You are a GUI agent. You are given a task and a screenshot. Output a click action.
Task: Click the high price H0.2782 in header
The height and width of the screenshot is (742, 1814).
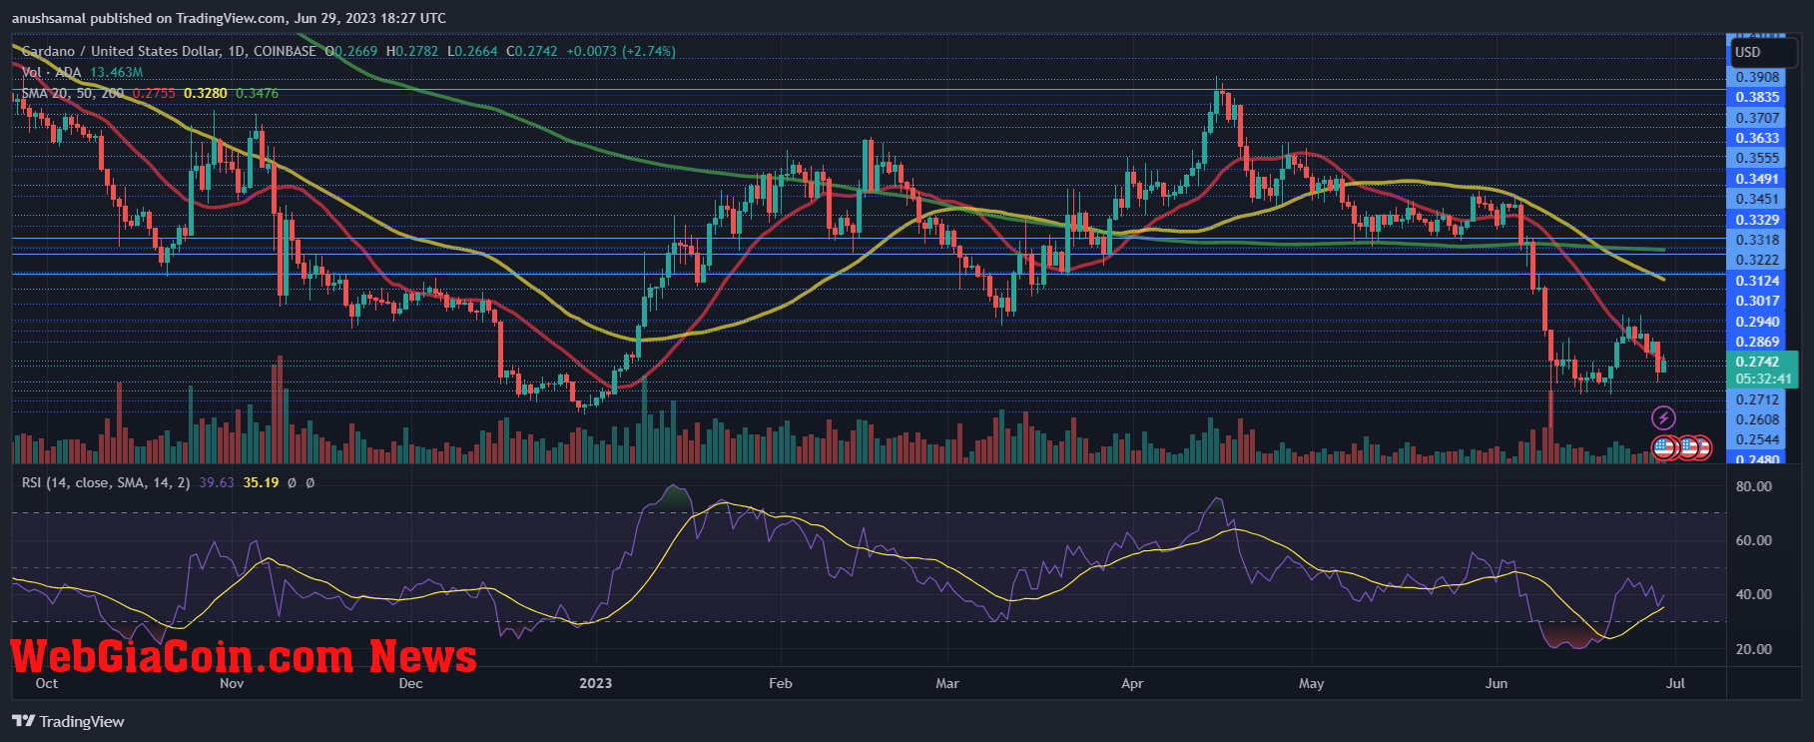coord(412,51)
